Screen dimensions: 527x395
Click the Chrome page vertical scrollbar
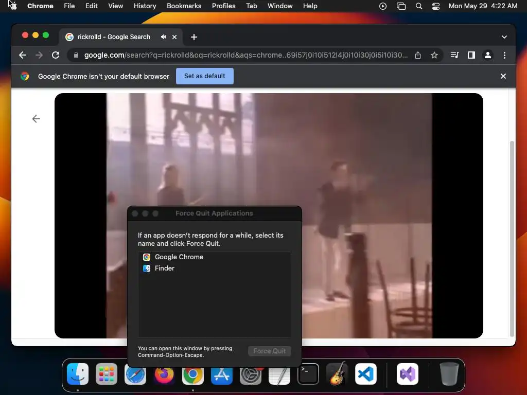click(512, 239)
